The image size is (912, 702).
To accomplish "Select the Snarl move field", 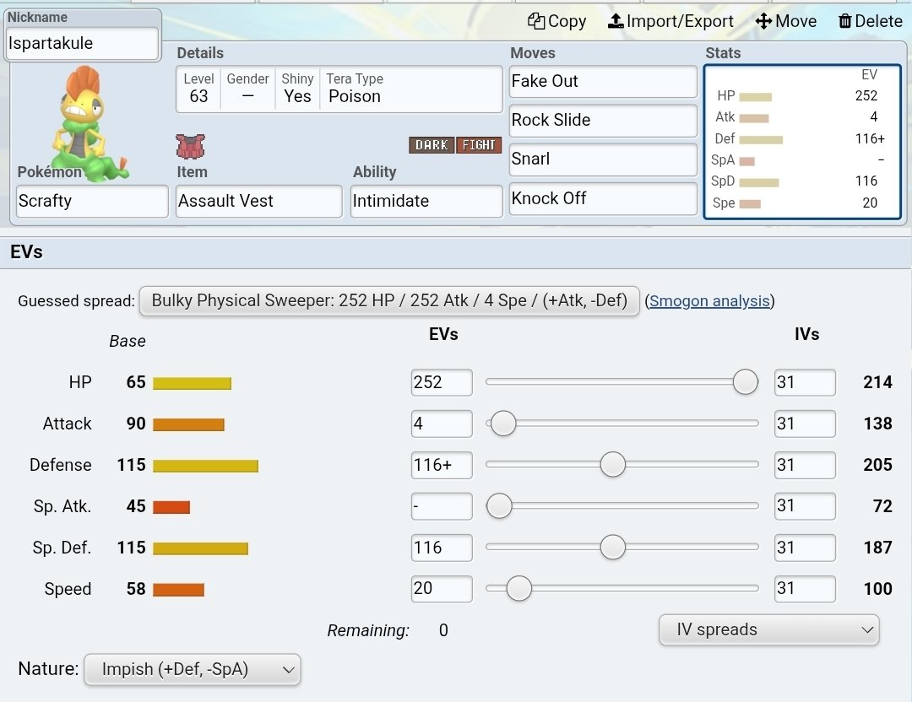I will (603, 159).
